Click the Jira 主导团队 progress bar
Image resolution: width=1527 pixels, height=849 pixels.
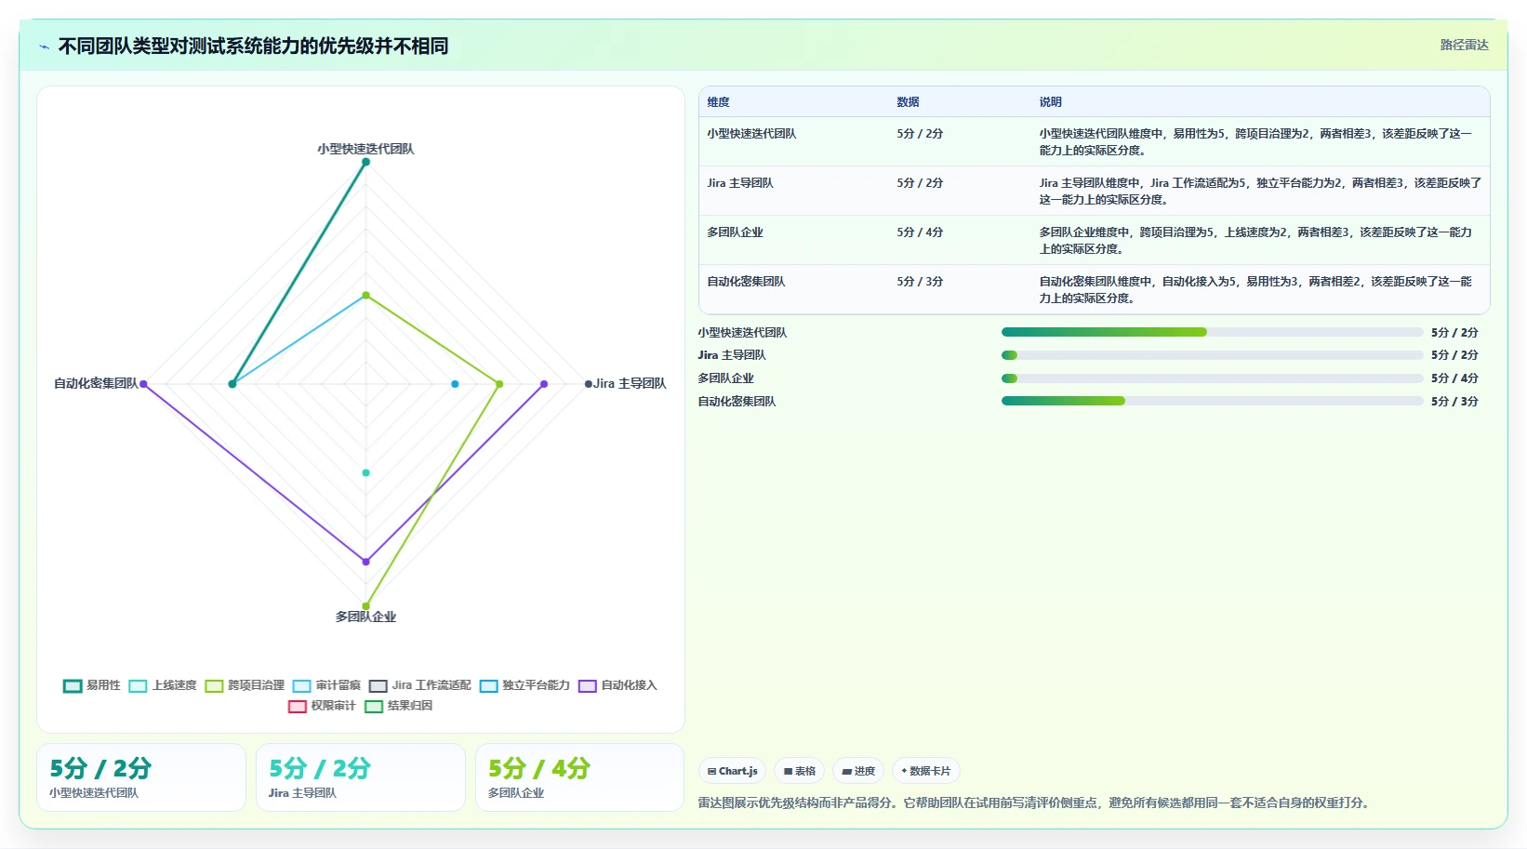(1212, 355)
